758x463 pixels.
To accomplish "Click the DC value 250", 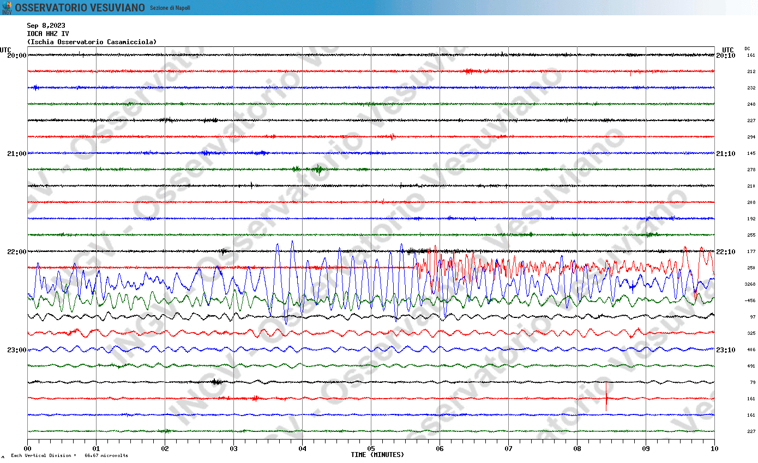I will 751,268.
